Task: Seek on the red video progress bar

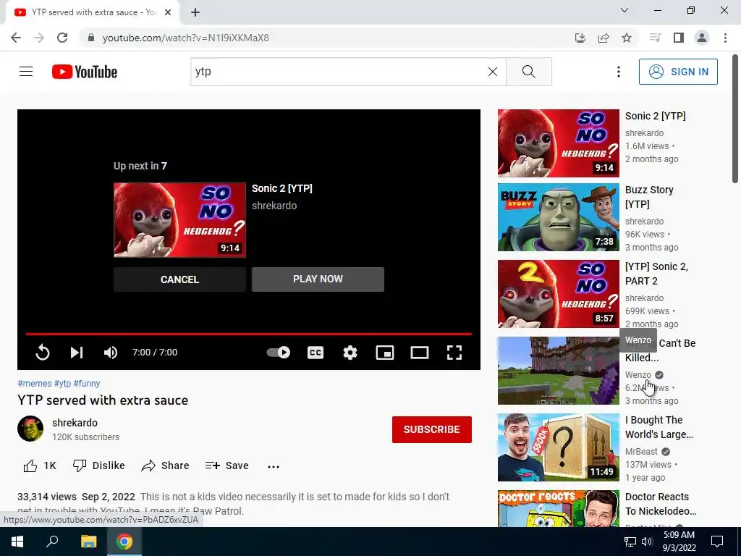Action: coord(249,334)
